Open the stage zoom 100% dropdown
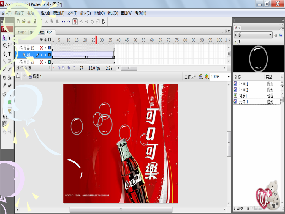 (228, 77)
